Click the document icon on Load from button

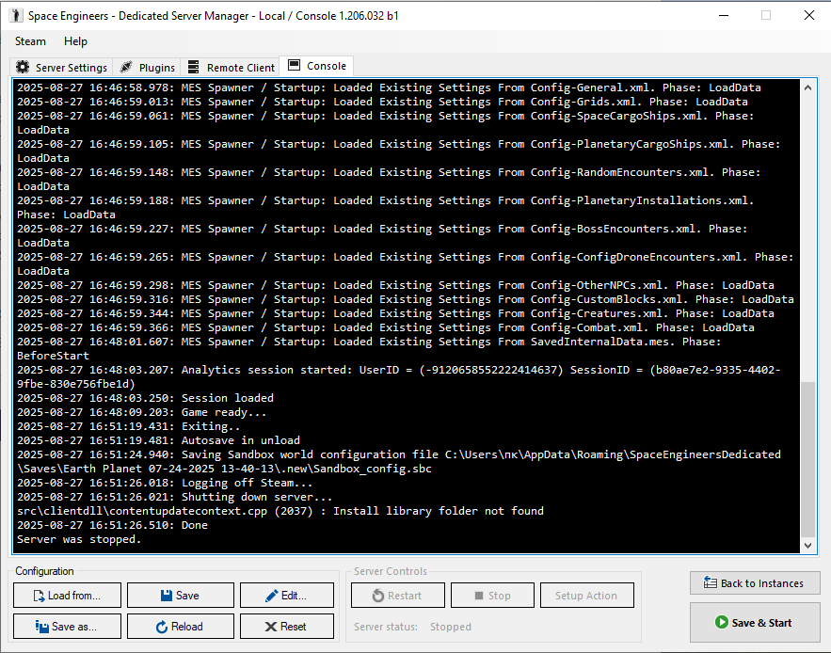coord(39,596)
